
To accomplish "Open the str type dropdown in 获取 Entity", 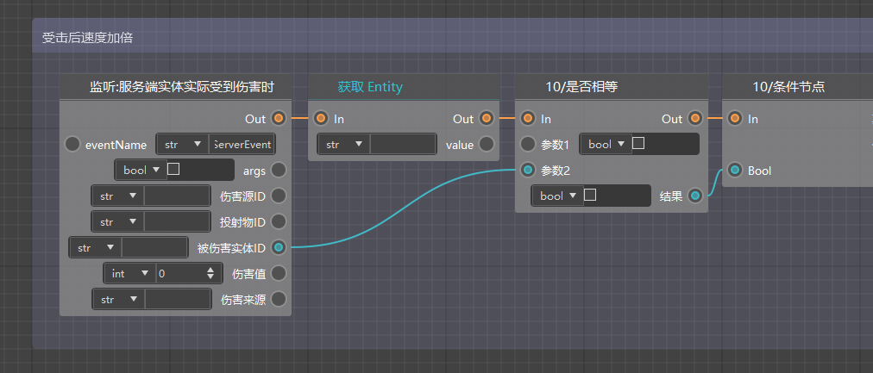I will (343, 145).
